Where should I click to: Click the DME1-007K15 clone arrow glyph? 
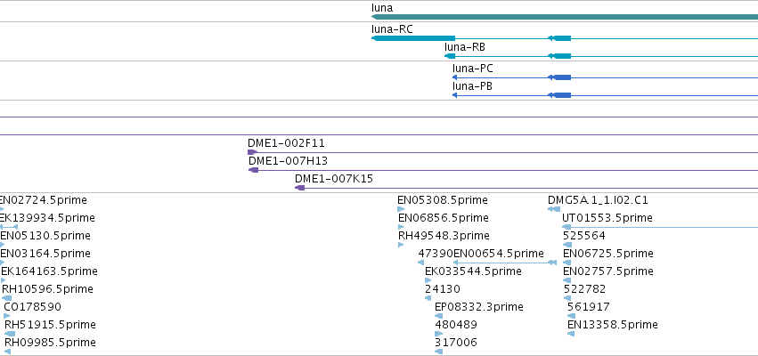click(299, 188)
